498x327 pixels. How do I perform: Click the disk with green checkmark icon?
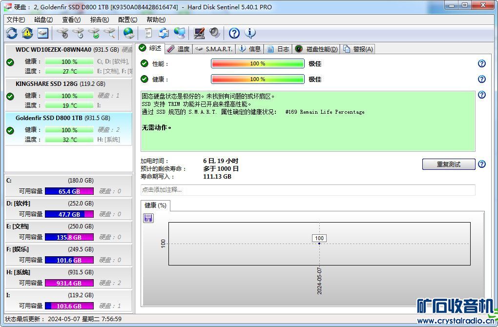click(x=94, y=33)
